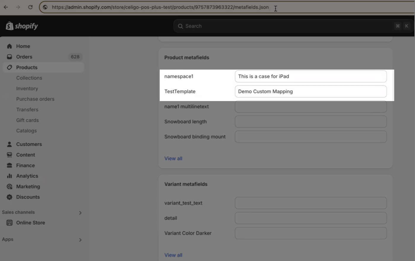This screenshot has height=261, width=415.
Task: Click View all under Variant metafields
Action: 173,255
